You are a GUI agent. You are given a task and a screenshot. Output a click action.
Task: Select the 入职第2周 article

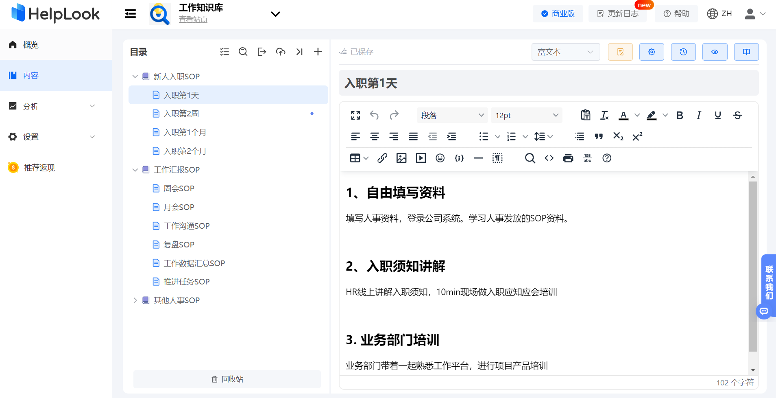pos(181,113)
